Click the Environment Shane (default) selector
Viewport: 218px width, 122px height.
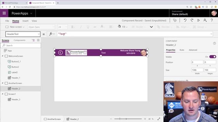tap(180, 13)
